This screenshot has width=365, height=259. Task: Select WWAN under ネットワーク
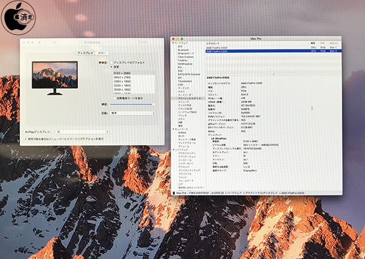coord(182,133)
